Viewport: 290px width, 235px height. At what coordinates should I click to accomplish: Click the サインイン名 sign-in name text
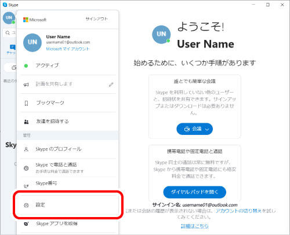coord(195,205)
